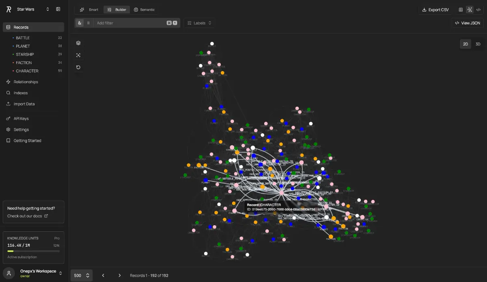
Task: Switch to Smart search tab
Action: click(89, 10)
